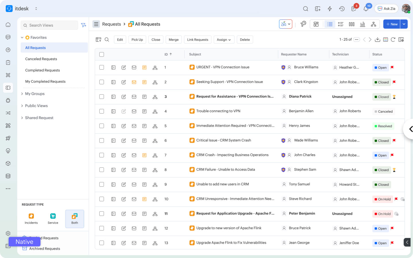Open the filter views funnel icon
This screenshot has width=413, height=258.
pos(84,25)
